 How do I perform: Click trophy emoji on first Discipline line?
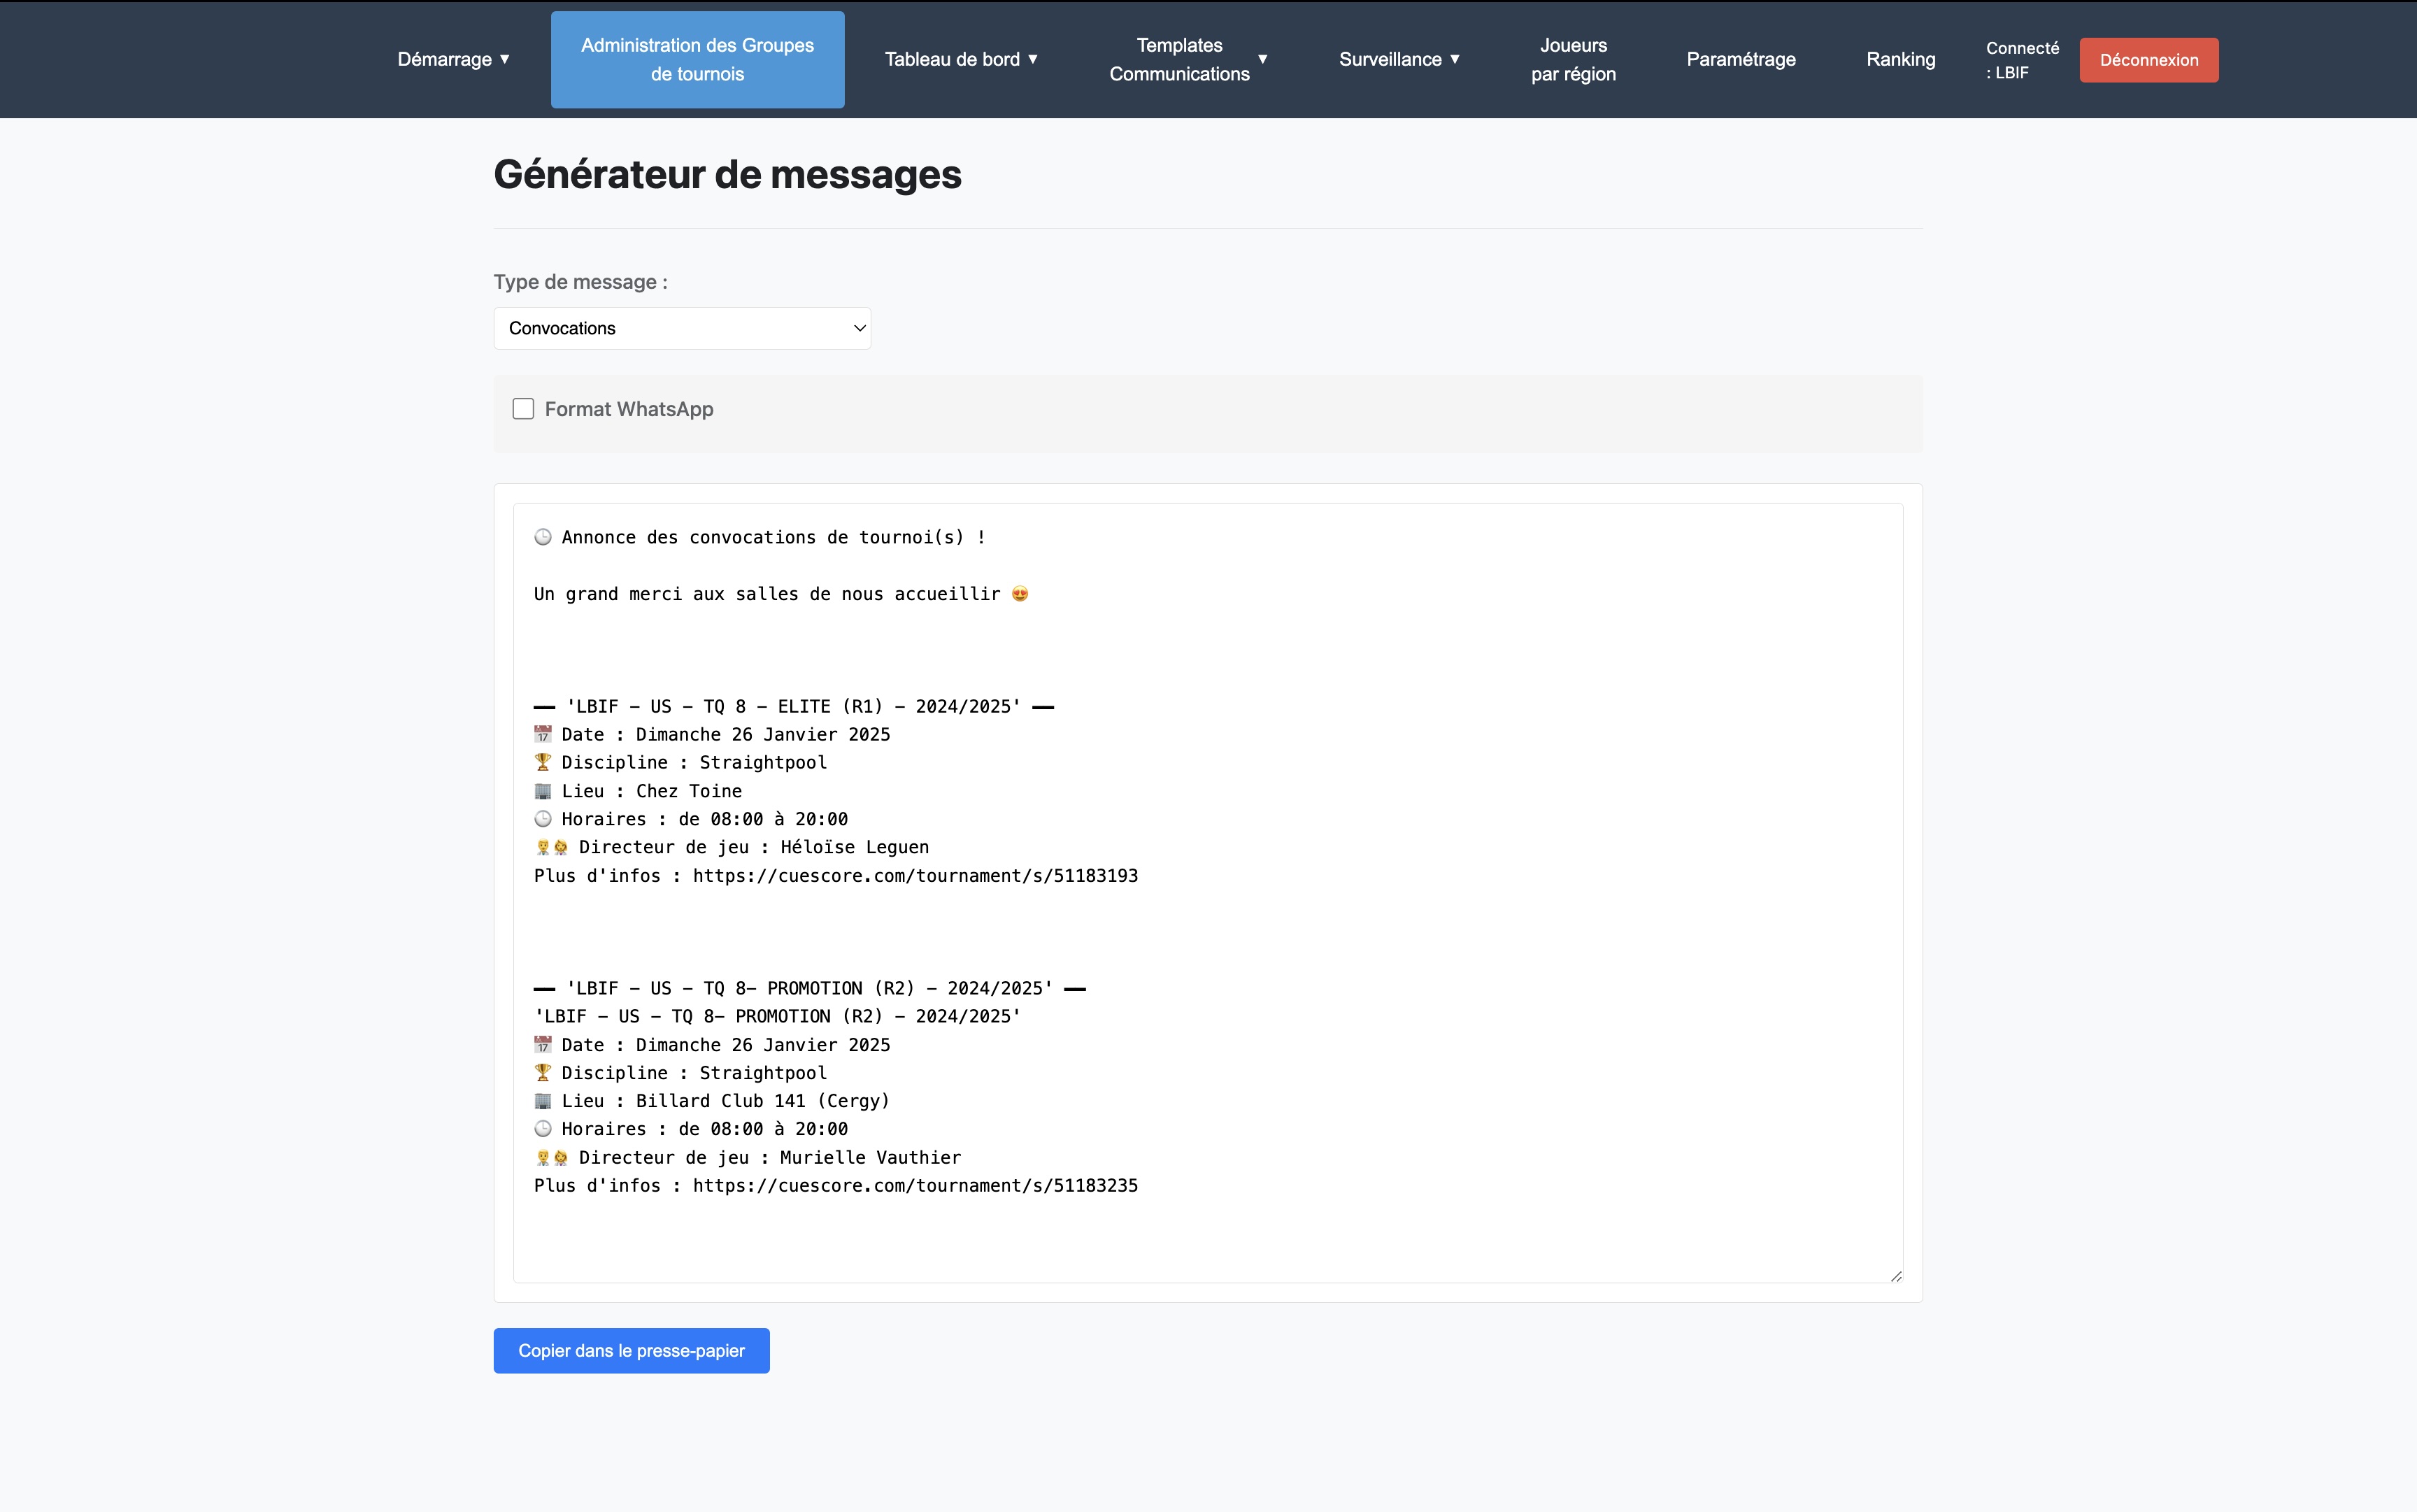pos(543,762)
